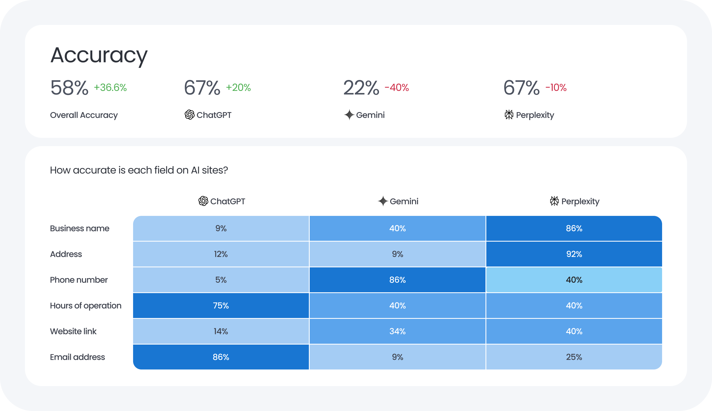Click the Gemini sparkle icon in summary
This screenshot has width=712, height=411.
[x=349, y=115]
